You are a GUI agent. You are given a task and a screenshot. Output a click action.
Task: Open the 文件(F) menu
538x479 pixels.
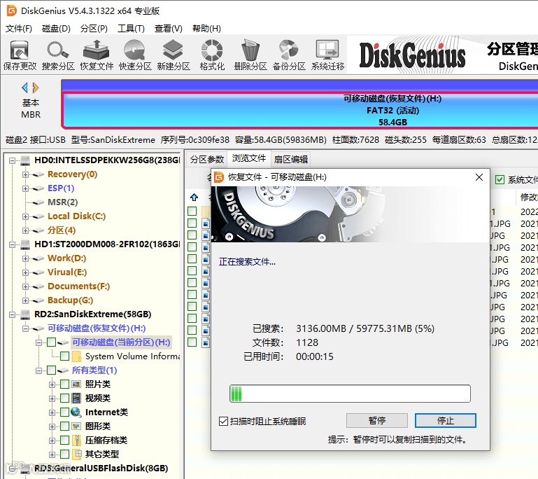point(19,29)
